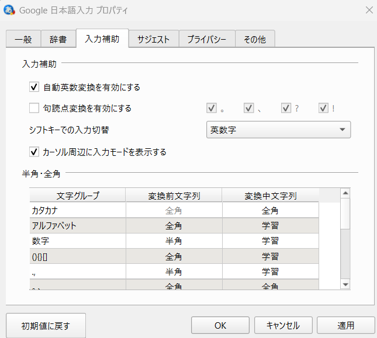Viewport: 377px width, 338px height.
Task: Change 数字 変換前文字列 cell 半角
Action: click(174, 241)
